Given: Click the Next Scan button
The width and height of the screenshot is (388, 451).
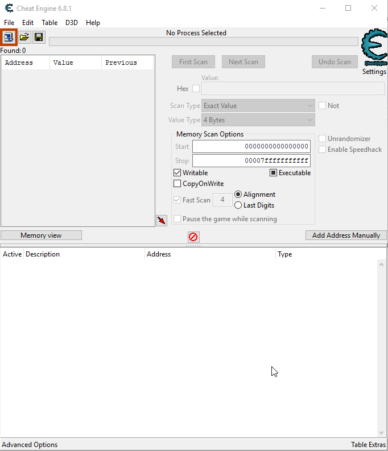Looking at the screenshot, I should click(x=243, y=62).
